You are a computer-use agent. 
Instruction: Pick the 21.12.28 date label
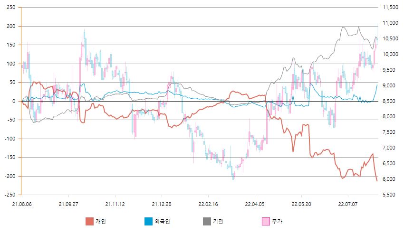[x=161, y=203]
